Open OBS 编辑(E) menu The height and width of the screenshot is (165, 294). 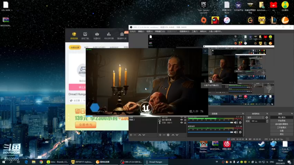tap(141, 32)
